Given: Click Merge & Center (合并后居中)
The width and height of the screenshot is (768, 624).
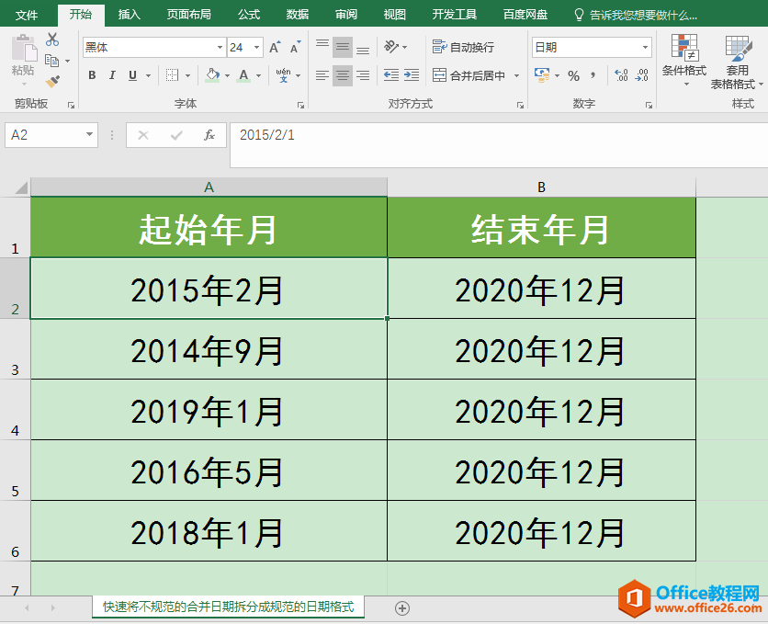Looking at the screenshot, I should (x=469, y=75).
